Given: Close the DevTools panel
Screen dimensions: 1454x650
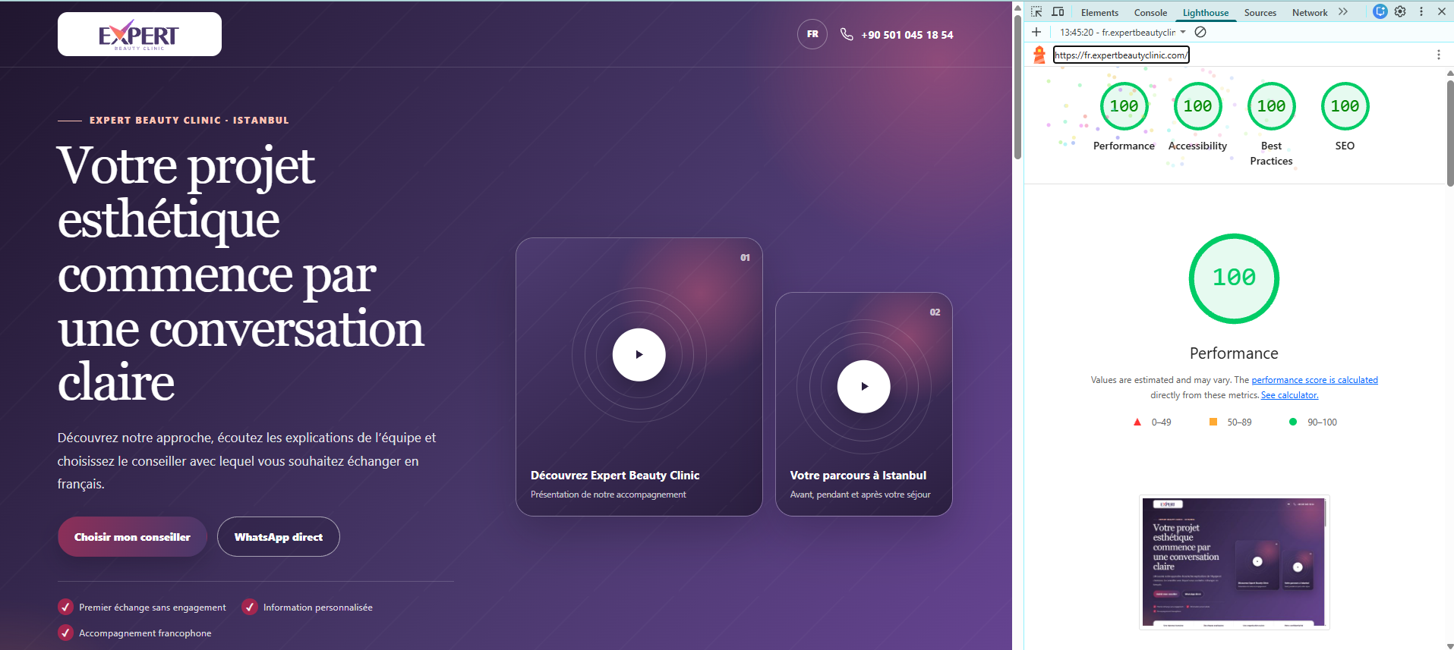Looking at the screenshot, I should pos(1441,11).
